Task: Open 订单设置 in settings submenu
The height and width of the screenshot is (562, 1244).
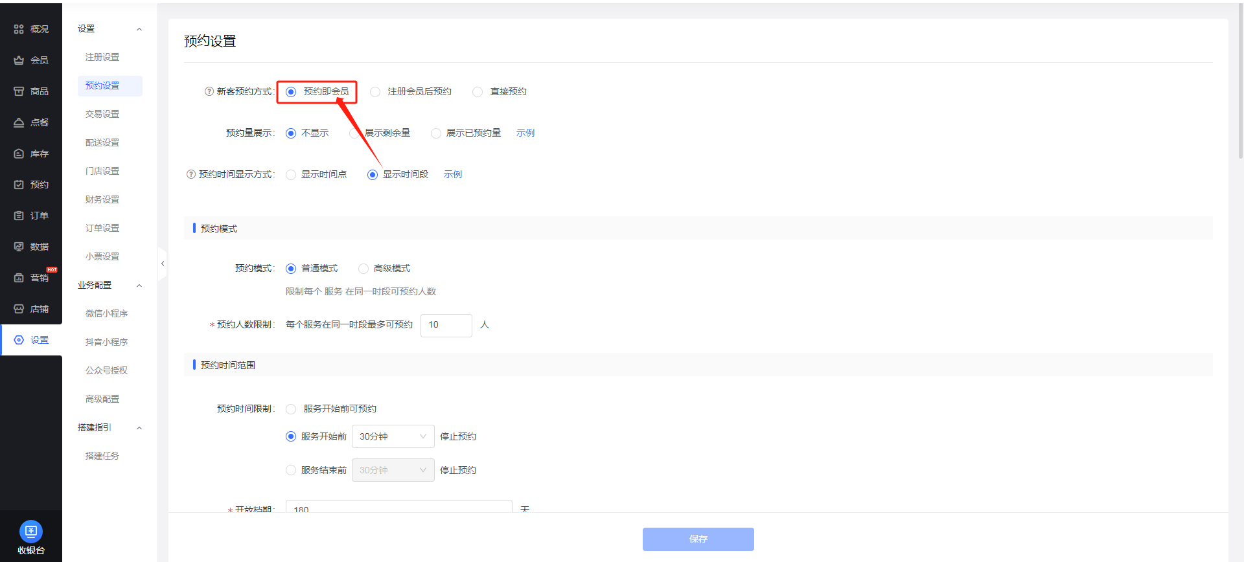Action: tap(102, 228)
